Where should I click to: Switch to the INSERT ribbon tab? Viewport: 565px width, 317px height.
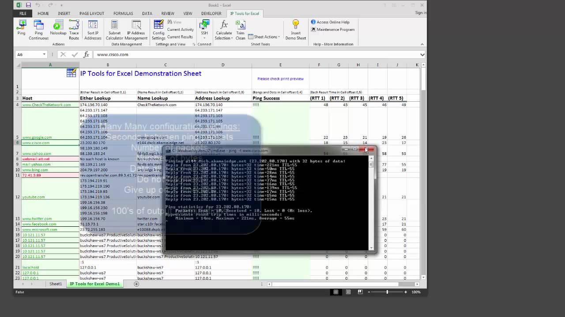(64, 14)
